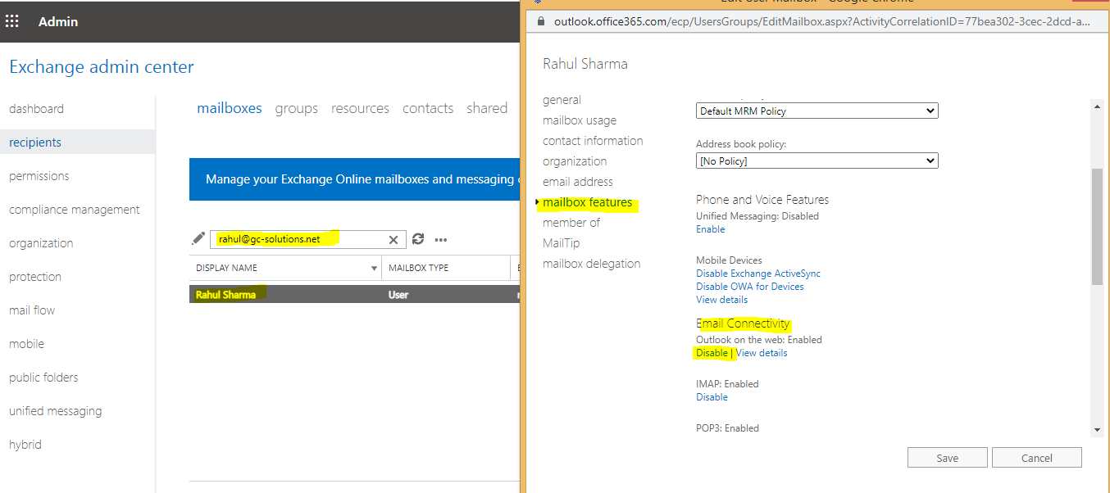The width and height of the screenshot is (1110, 493).
Task: View details under Mobile Devices
Action: click(x=722, y=300)
